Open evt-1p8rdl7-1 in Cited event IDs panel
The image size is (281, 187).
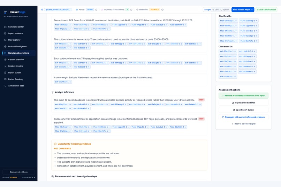(247, 51)
